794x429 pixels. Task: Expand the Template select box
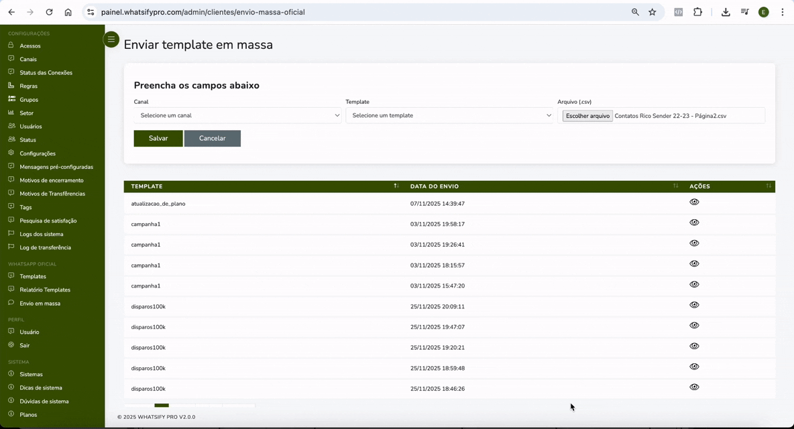tap(449, 115)
